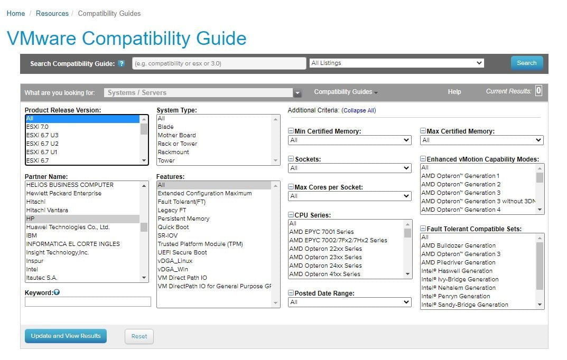The image size is (567, 360).
Task: Open the Max Certified Memory dropdown
Action: [482, 140]
